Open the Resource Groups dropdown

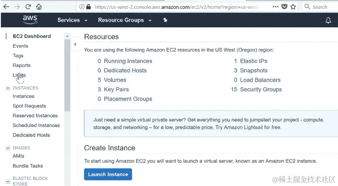(x=125, y=20)
